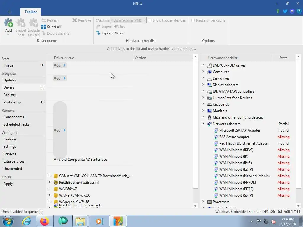Click Add button above Android Composite ADB
Screen dimensions: 303x227
coord(60,130)
